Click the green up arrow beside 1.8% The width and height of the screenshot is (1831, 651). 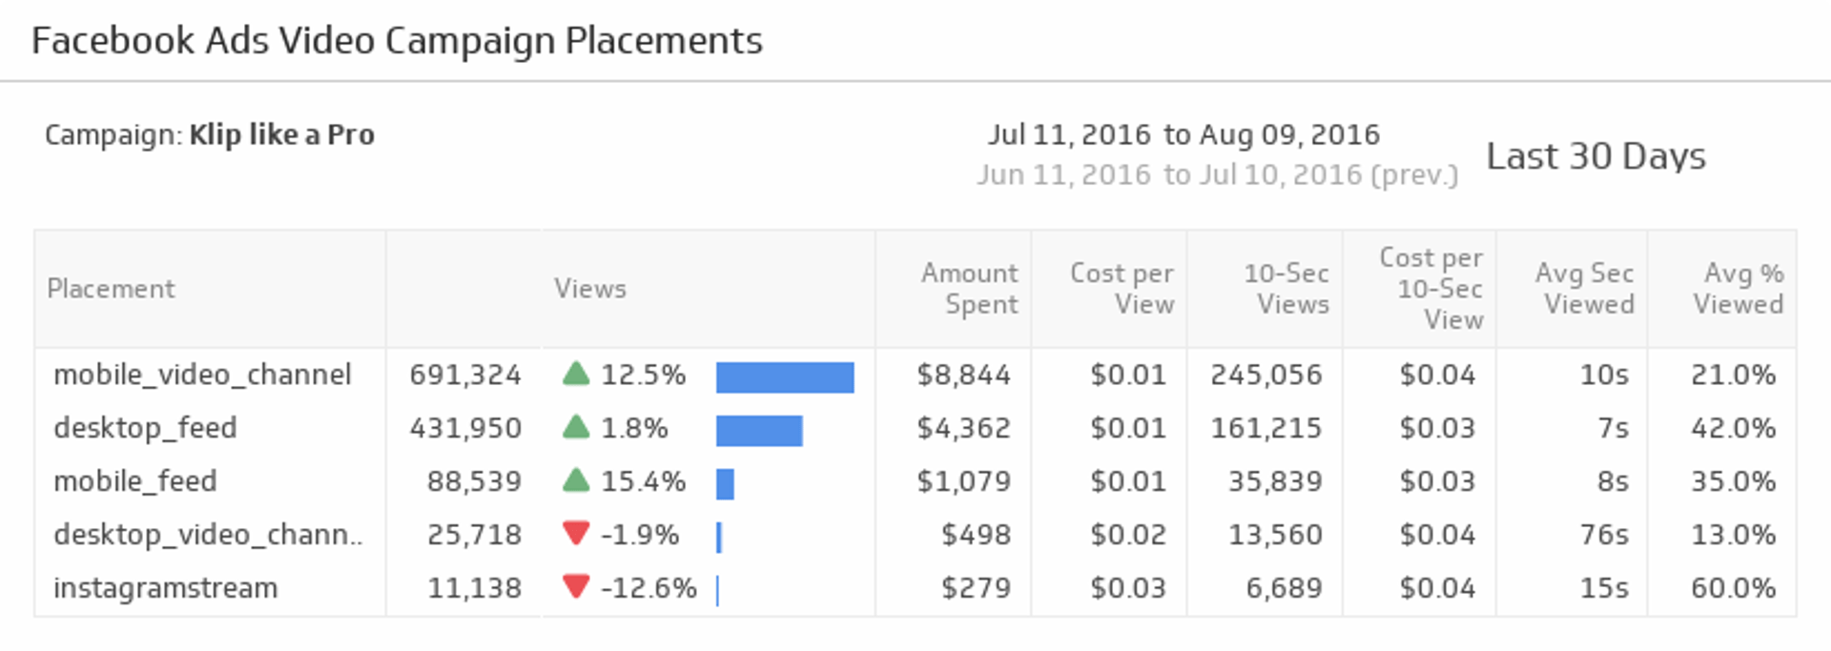(576, 427)
